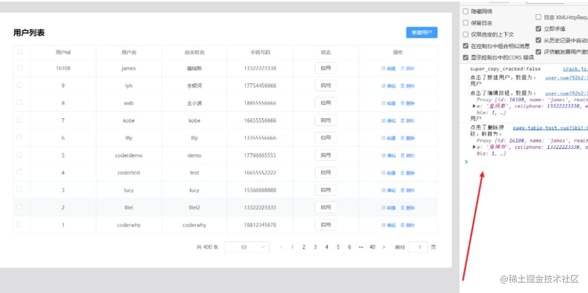The height and width of the screenshot is (293, 588).
Task: Check the row checkbox for user id 16108
Action: (x=20, y=68)
